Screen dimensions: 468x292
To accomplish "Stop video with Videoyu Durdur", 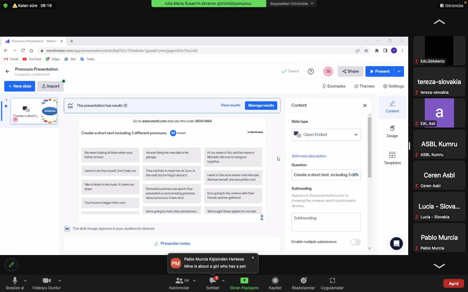I will [x=46, y=283].
